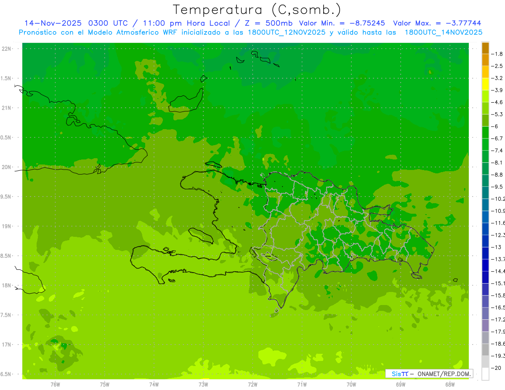
Task: Click the '21N' latitude label
Action: tap(7, 108)
